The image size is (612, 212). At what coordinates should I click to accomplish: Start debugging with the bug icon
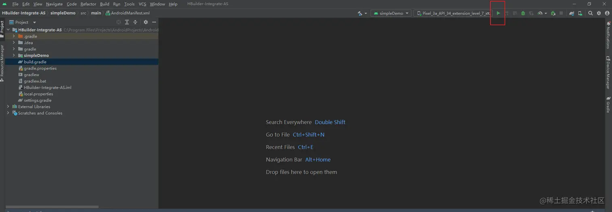(523, 13)
